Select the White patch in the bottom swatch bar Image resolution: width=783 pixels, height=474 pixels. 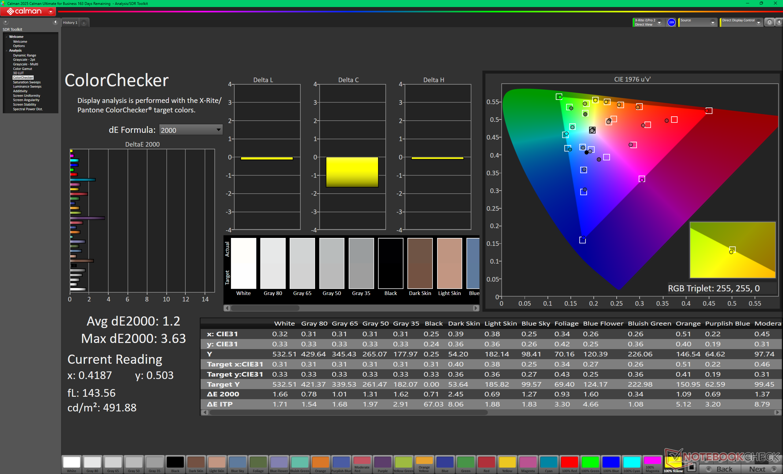[72, 465]
